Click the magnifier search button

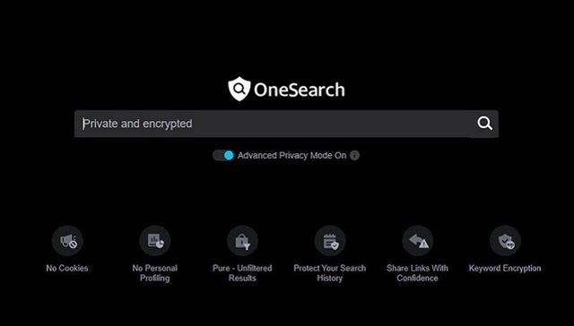pyautogui.click(x=484, y=124)
